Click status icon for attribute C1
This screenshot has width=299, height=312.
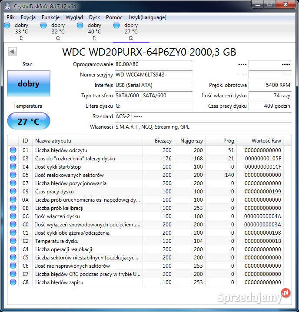tap(13, 232)
